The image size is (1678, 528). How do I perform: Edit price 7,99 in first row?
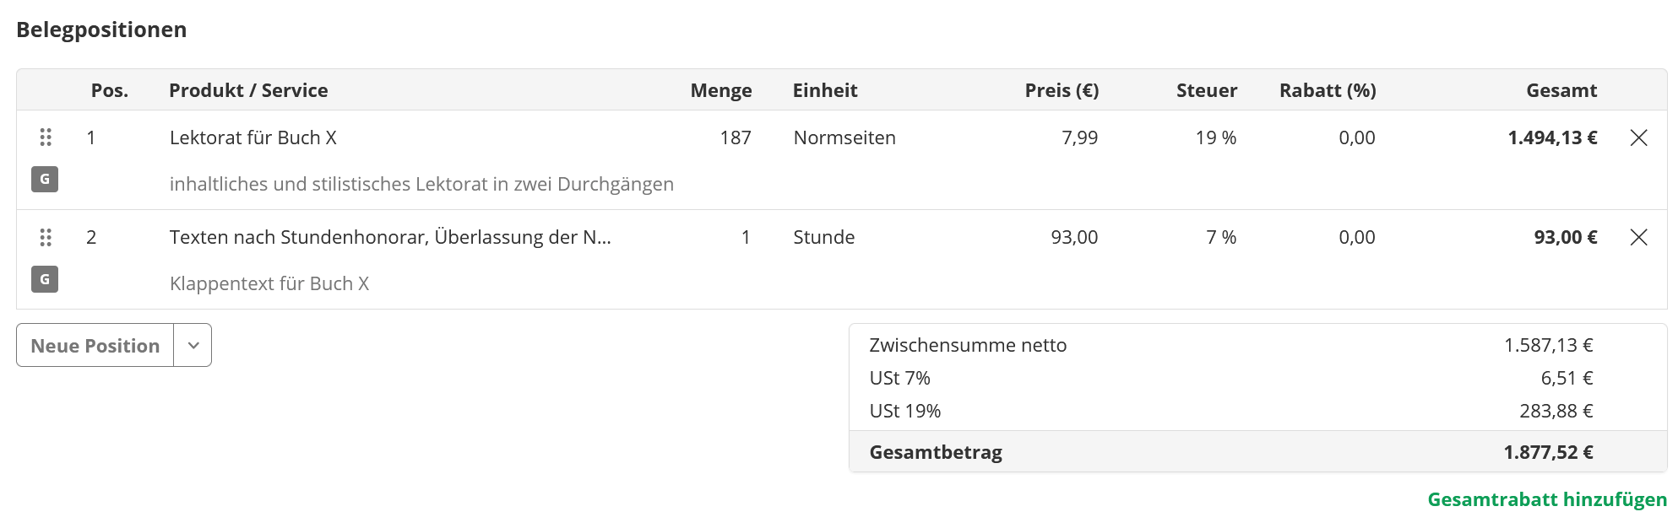pyautogui.click(x=1079, y=137)
